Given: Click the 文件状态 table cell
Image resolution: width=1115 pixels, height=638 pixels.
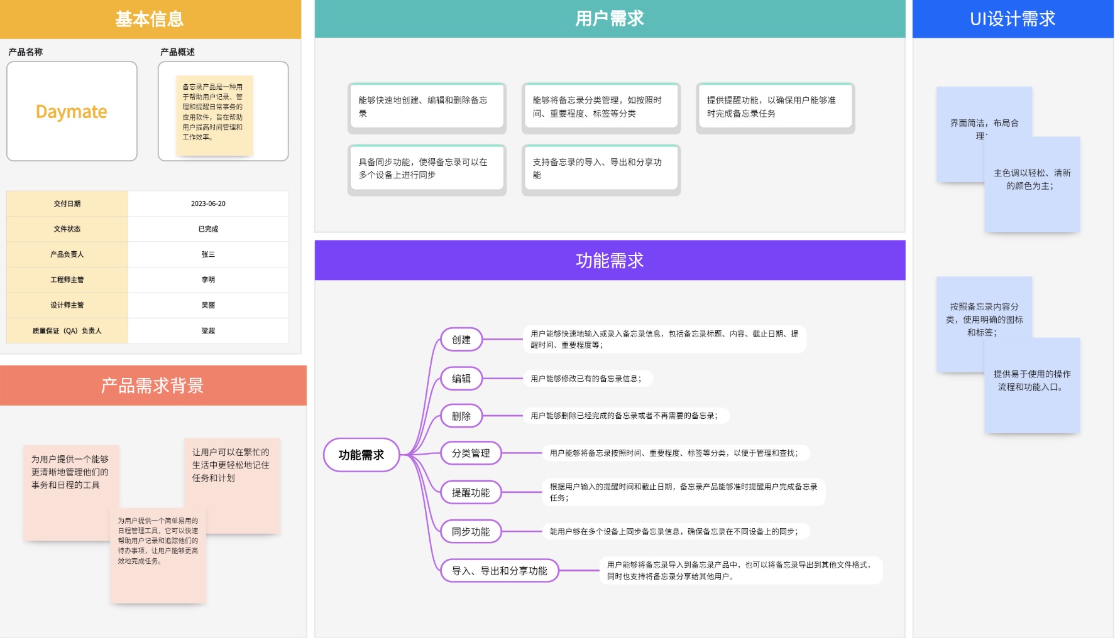Looking at the screenshot, I should tap(67, 229).
